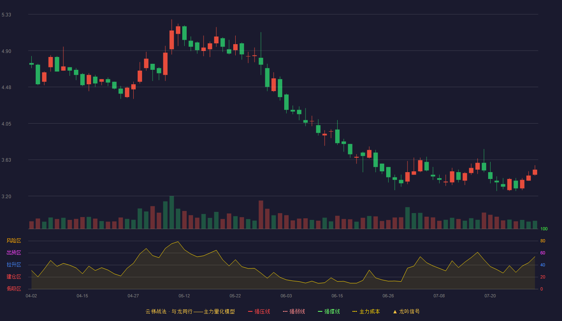
Task: Click the 06-15 date label
Action: click(x=337, y=296)
